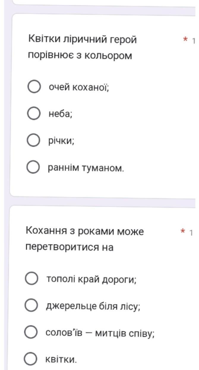Select the radio circle beside 'неба;'
The width and height of the screenshot is (199, 370).
34,113
